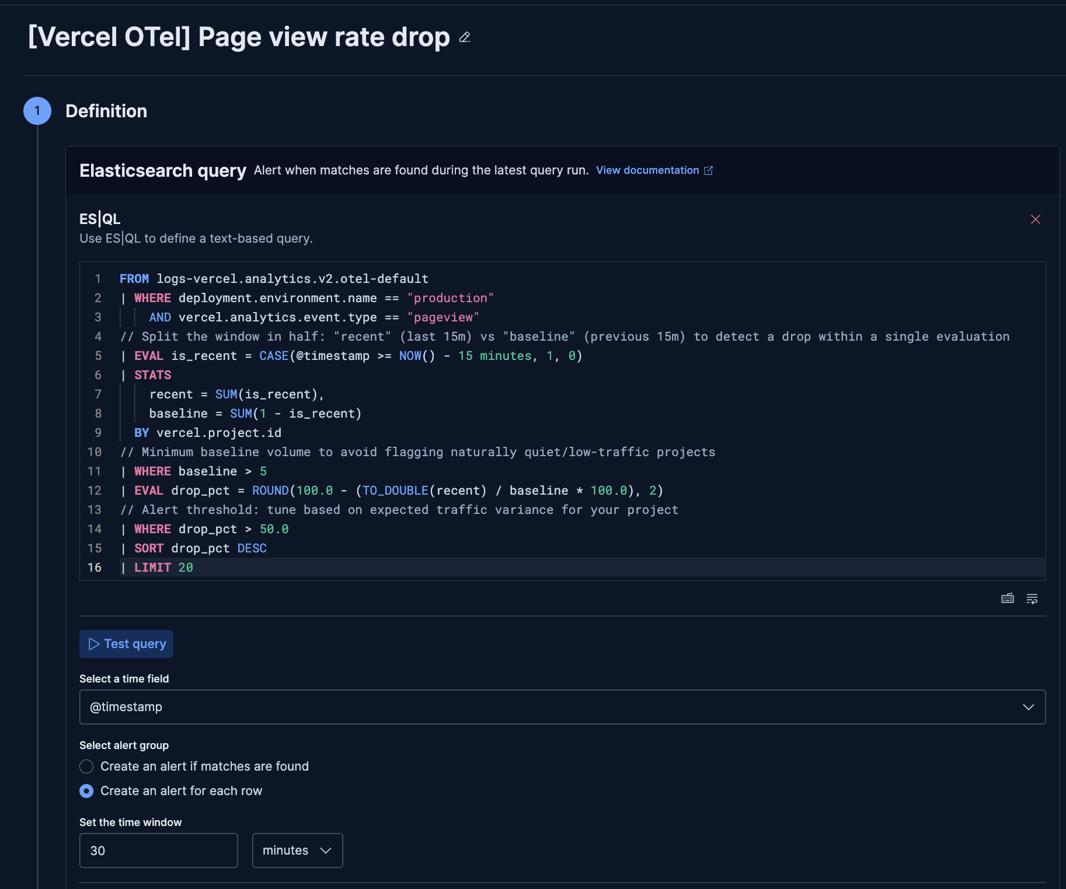The width and height of the screenshot is (1066, 889).
Task: Click the alert threshold comment on line 13
Action: point(399,510)
